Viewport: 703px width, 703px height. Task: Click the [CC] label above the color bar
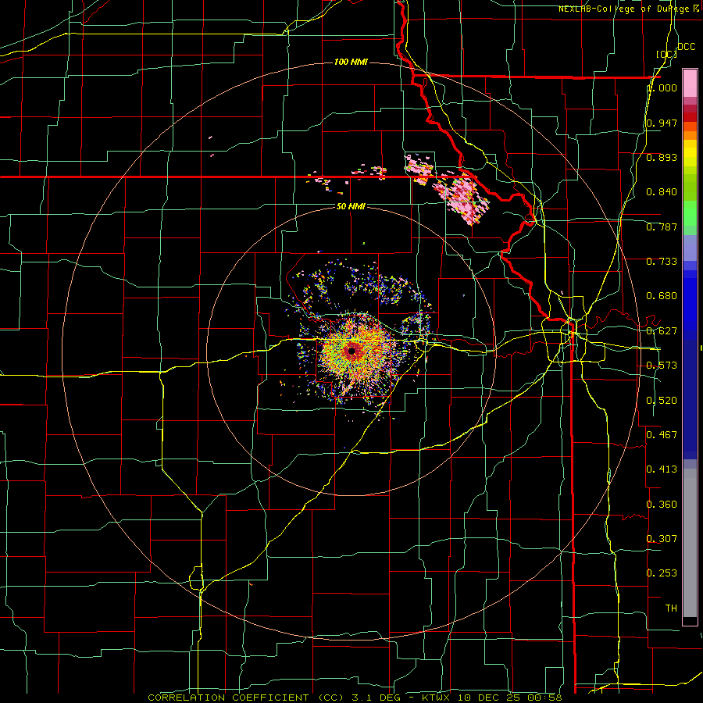[x=667, y=54]
